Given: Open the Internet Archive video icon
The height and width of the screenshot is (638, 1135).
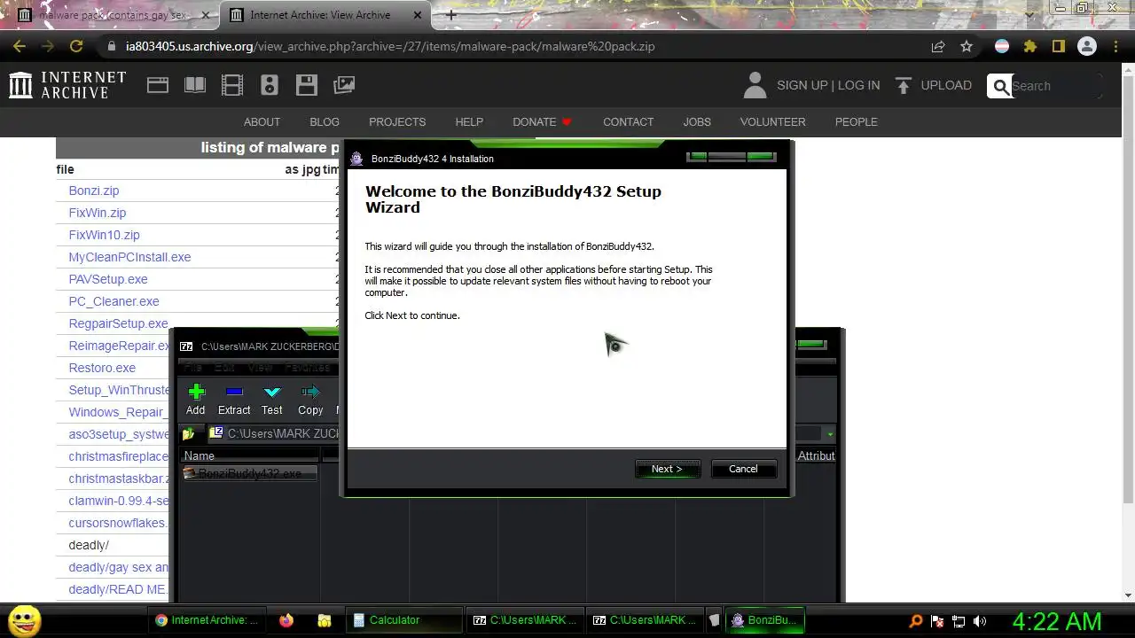Looking at the screenshot, I should (x=232, y=85).
